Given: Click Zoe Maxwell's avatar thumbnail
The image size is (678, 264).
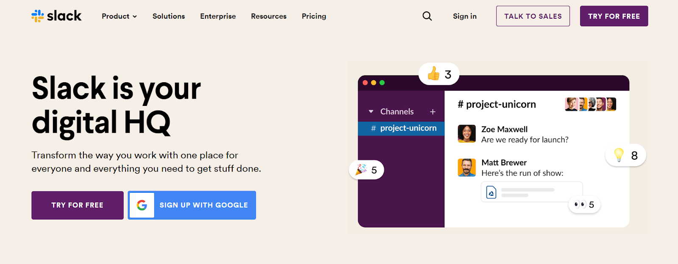Looking at the screenshot, I should [467, 134].
